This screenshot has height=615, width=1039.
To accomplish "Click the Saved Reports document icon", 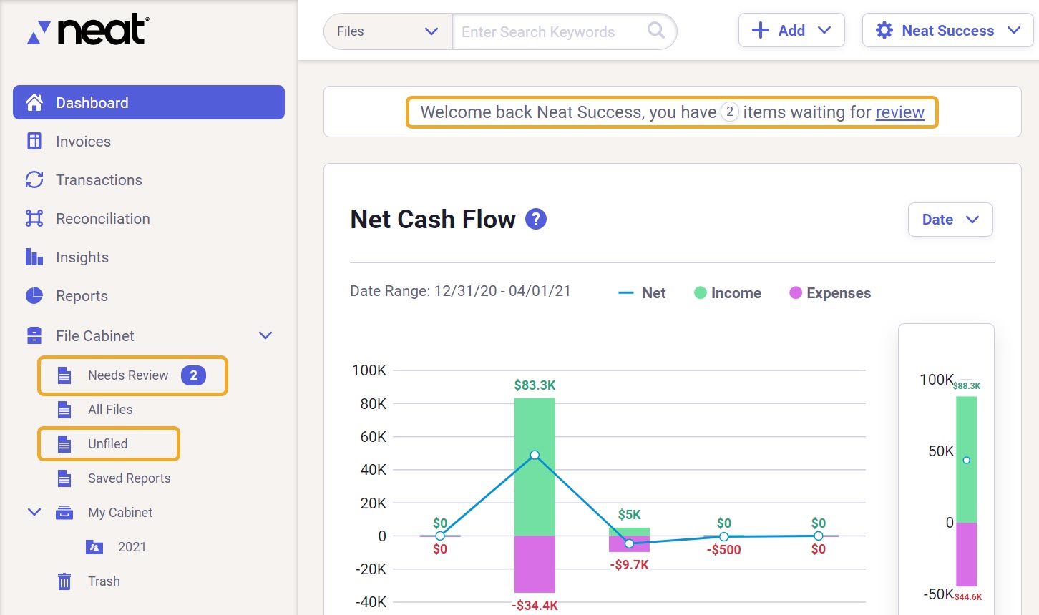I will pyautogui.click(x=64, y=478).
